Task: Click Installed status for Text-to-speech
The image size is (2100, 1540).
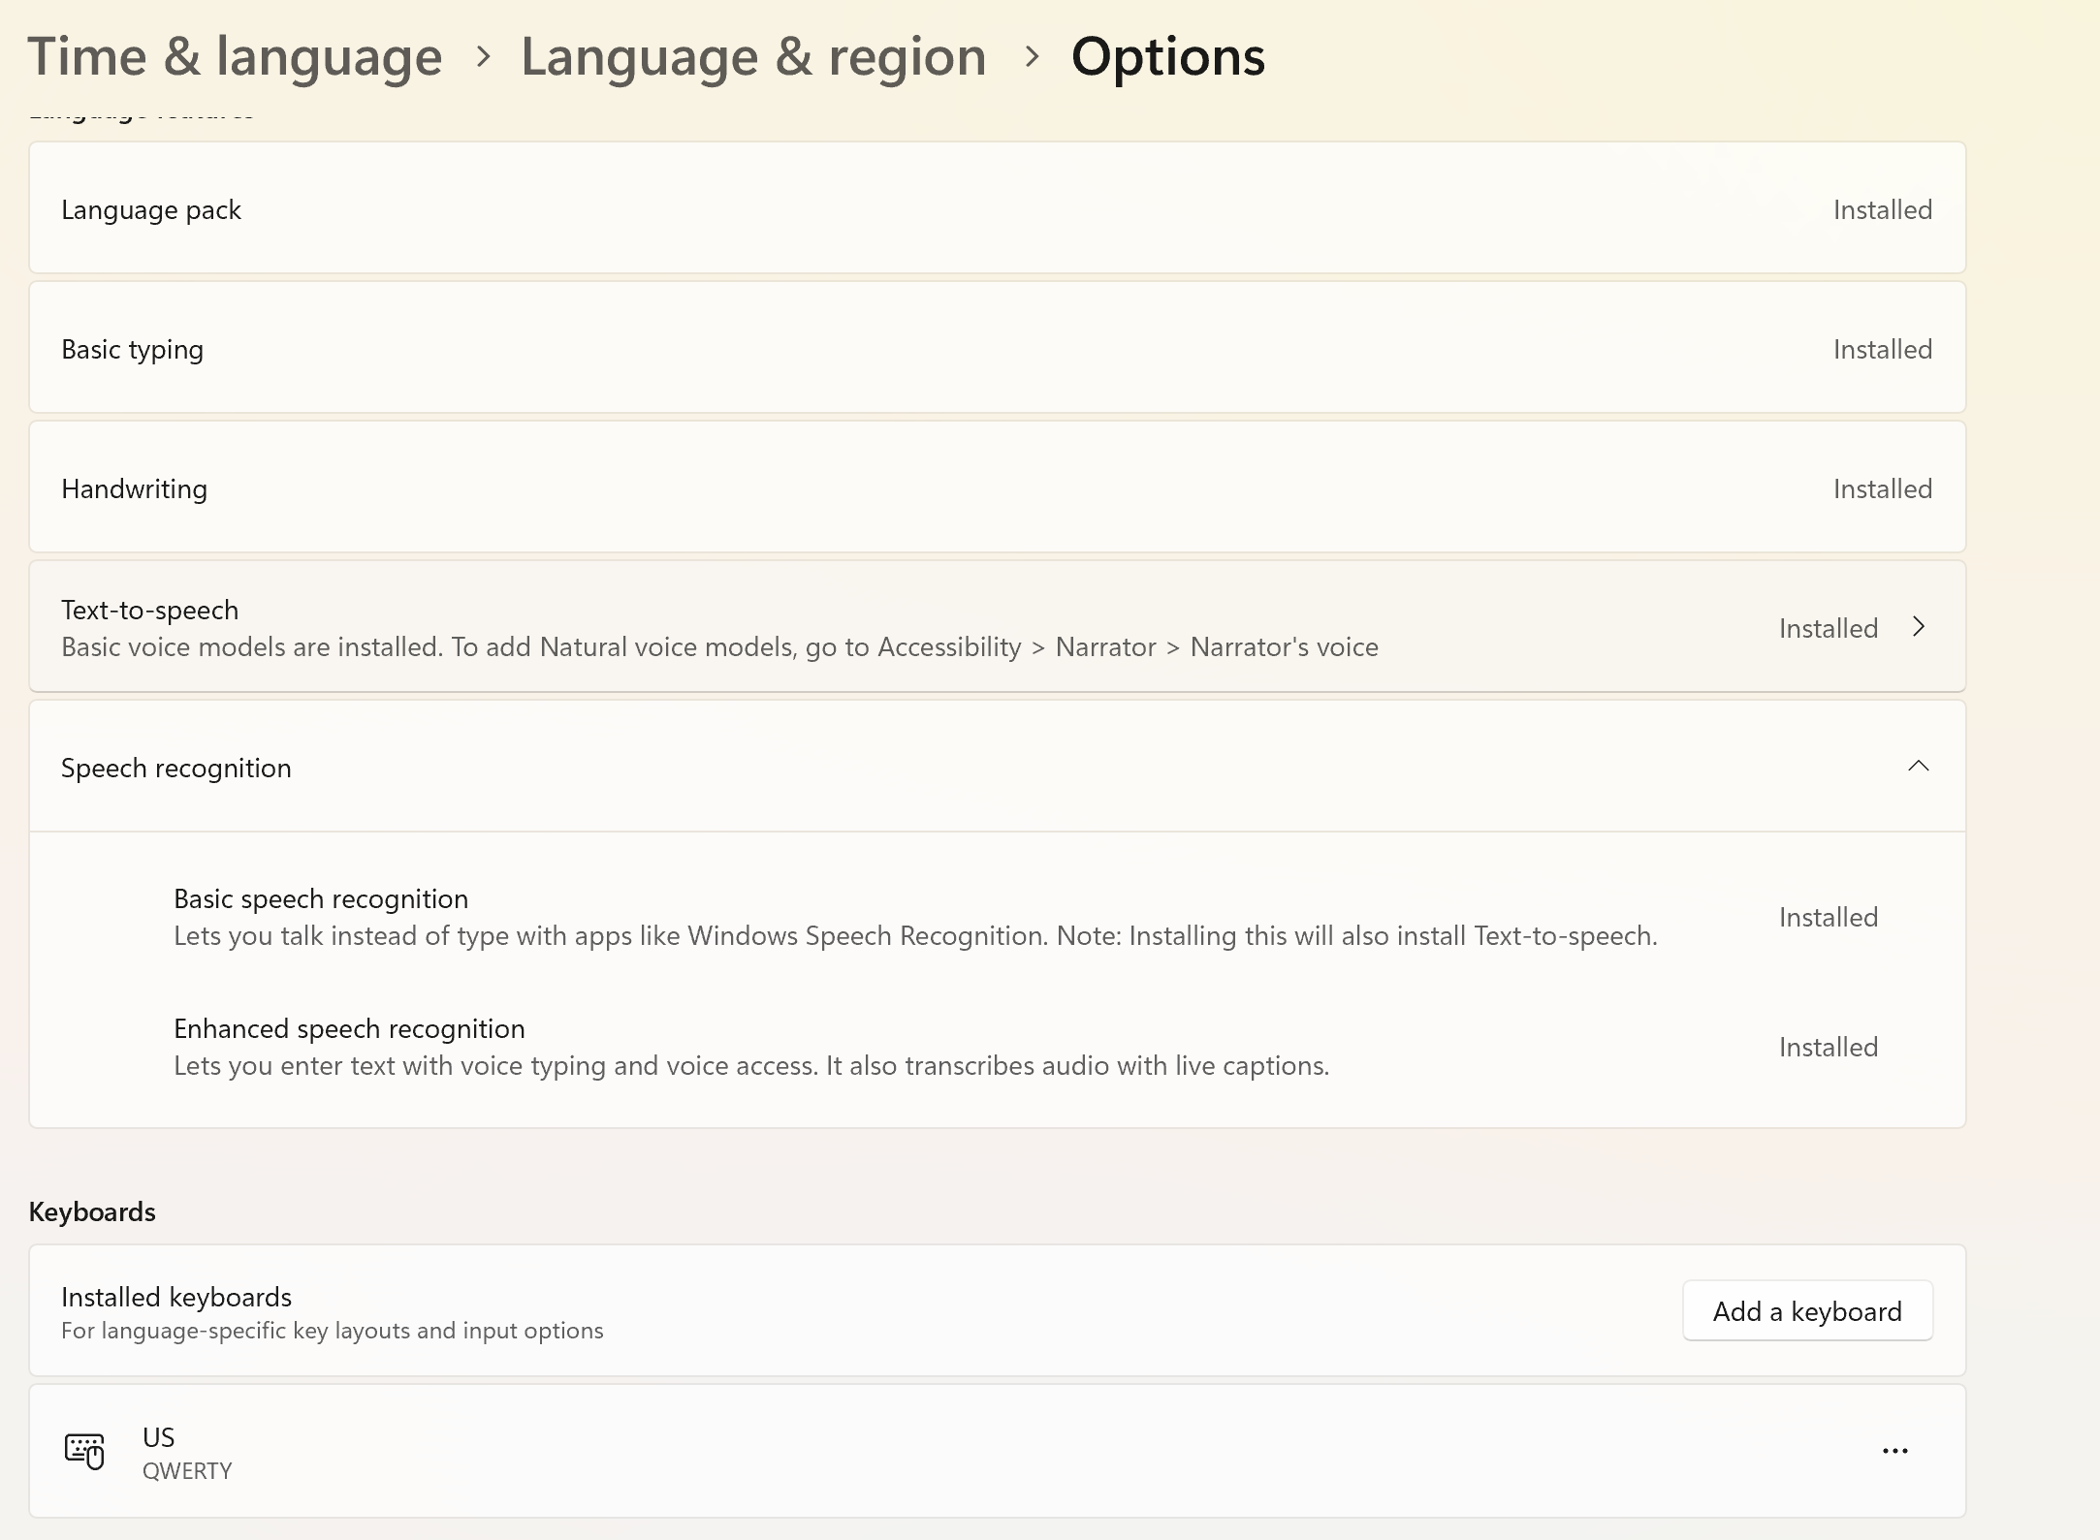Action: (1828, 628)
